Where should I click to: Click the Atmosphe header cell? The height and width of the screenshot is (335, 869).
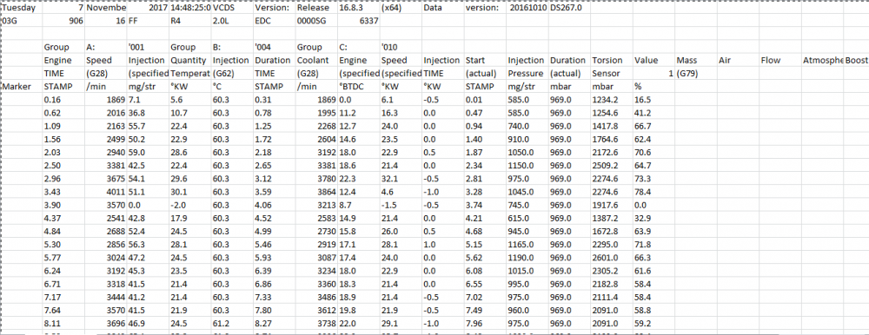(822, 61)
